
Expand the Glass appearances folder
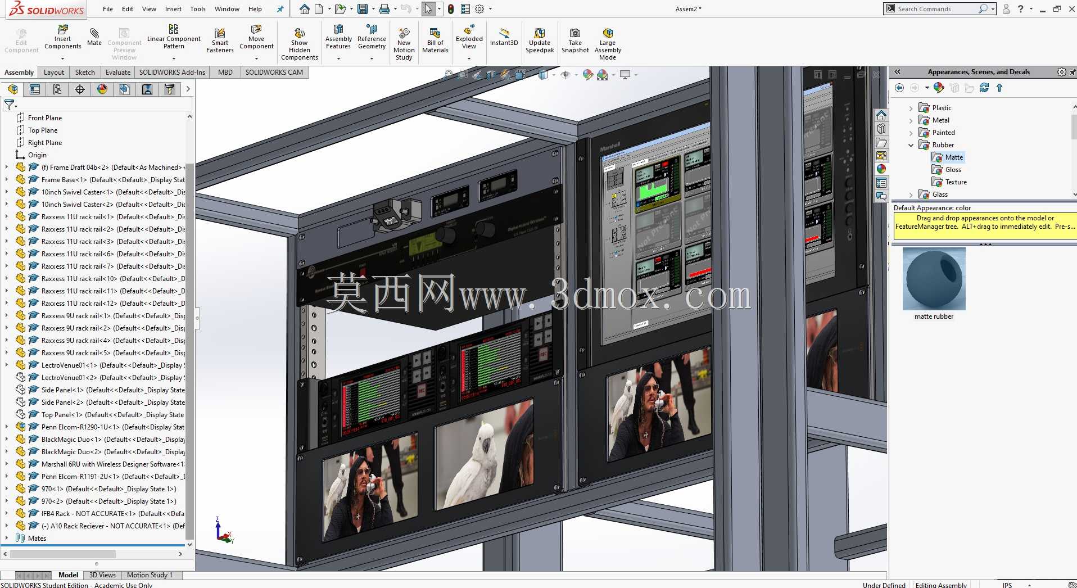[x=911, y=195]
